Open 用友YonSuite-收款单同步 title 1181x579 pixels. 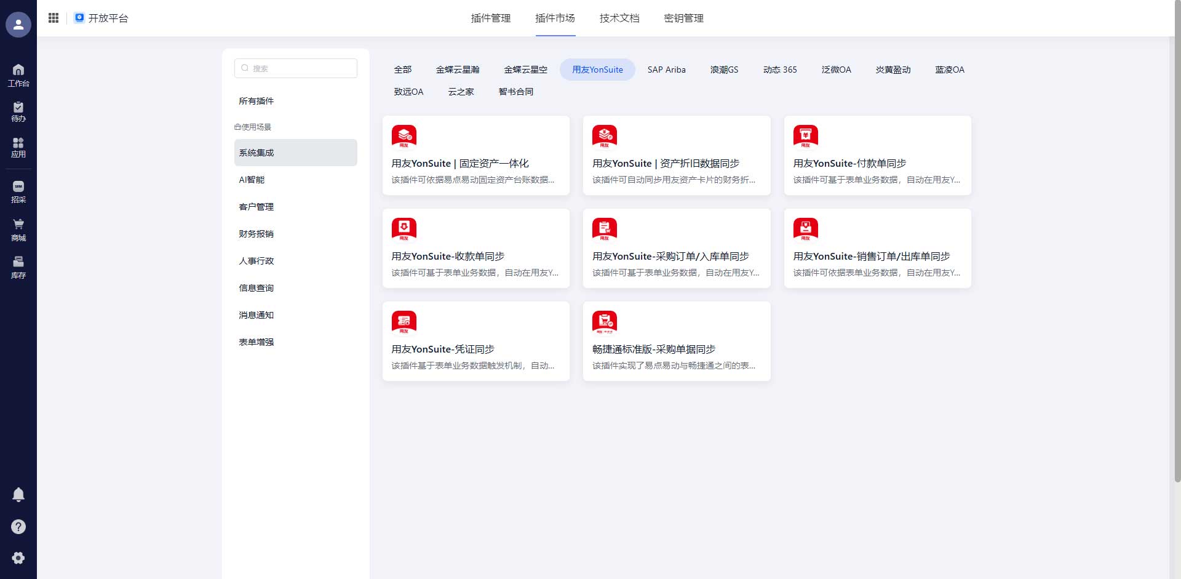click(448, 257)
